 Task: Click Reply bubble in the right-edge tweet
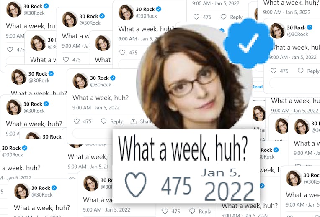pyautogui.click(x=300, y=71)
